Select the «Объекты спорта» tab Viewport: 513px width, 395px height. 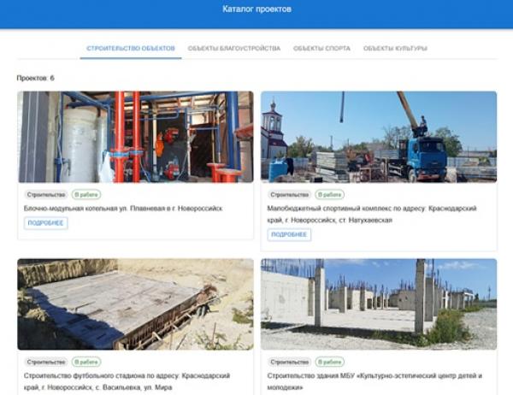(321, 49)
